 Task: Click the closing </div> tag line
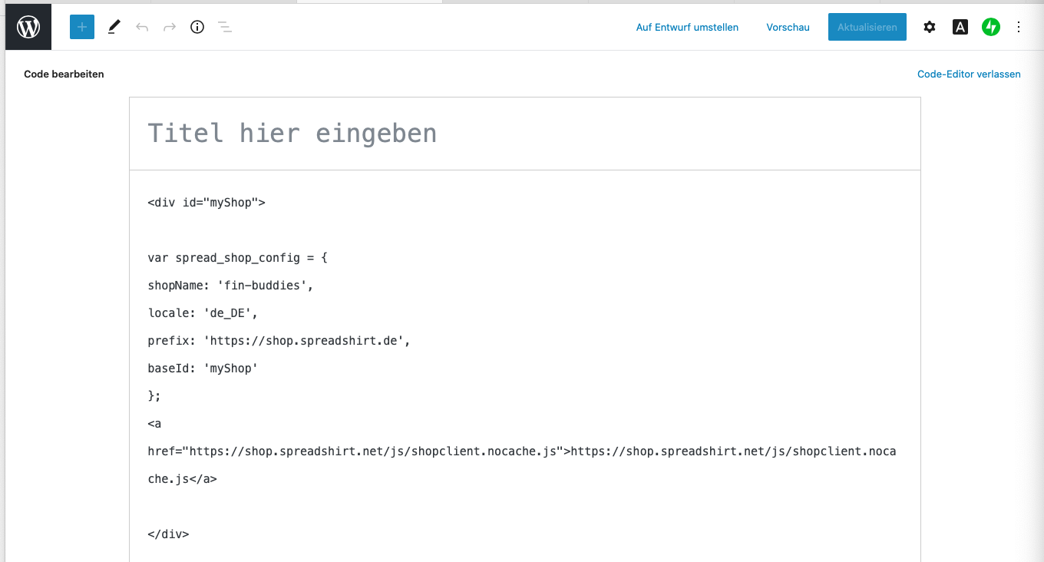(168, 534)
